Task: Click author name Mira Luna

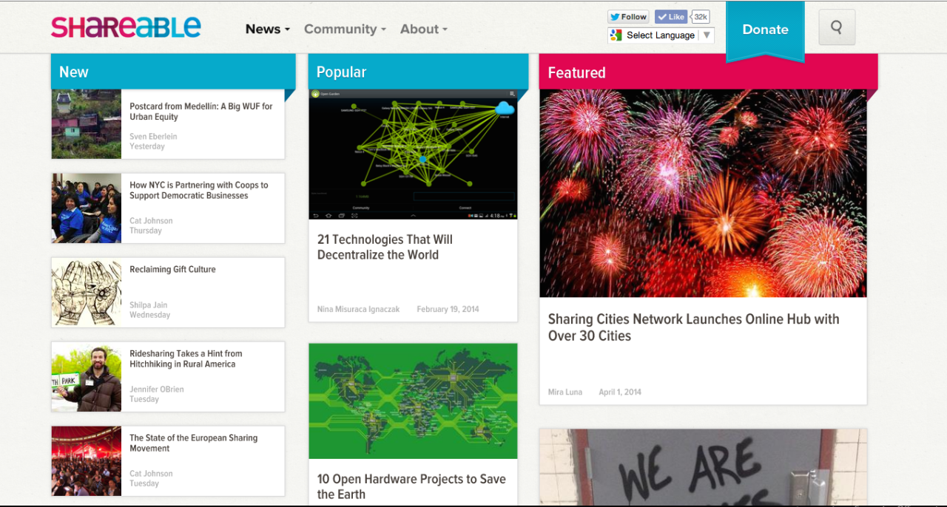Action: 565,392
